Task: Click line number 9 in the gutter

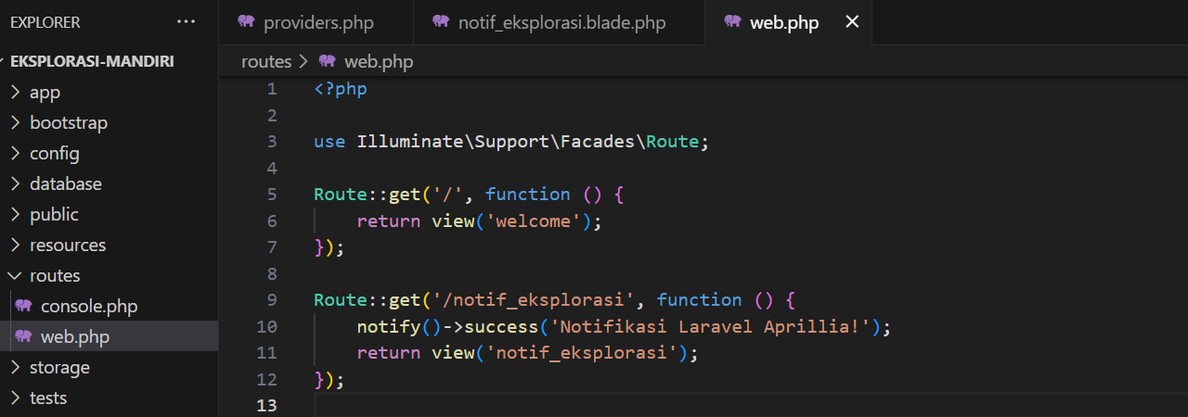Action: click(271, 299)
